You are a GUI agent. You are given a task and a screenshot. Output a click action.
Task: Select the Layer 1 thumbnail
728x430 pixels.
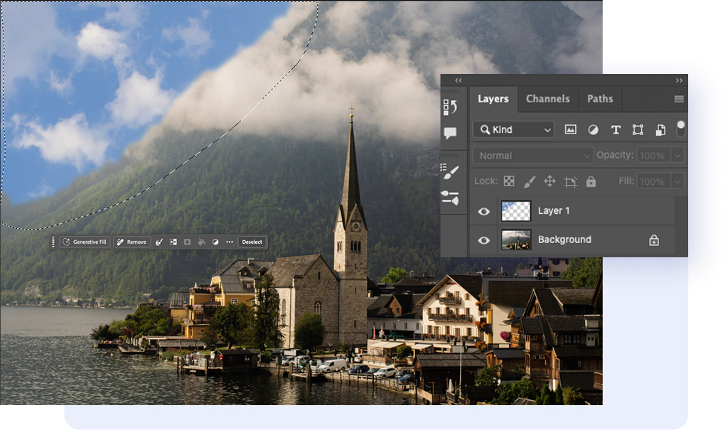(516, 211)
